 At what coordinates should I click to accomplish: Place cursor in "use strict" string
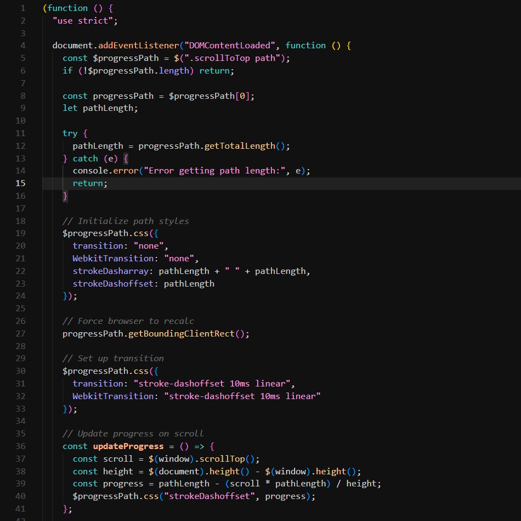[85, 21]
